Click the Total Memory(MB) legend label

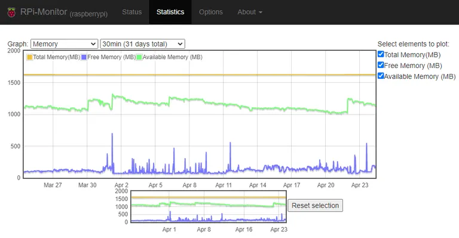(56, 57)
